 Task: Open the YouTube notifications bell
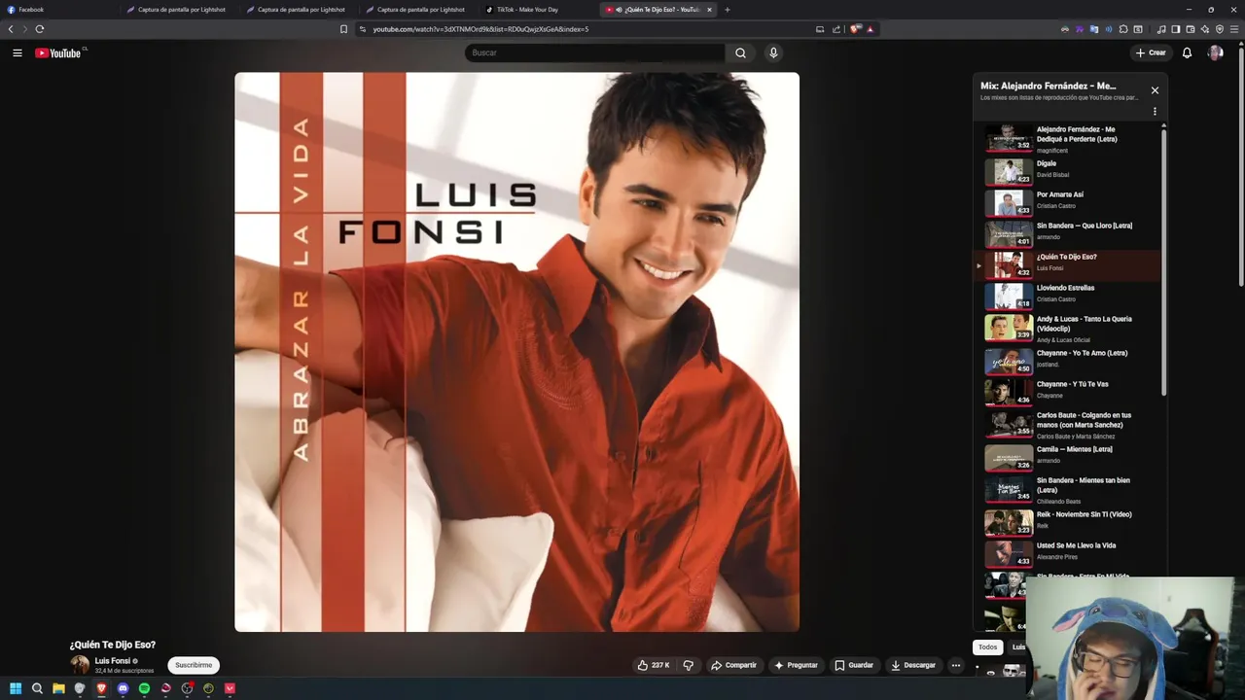click(x=1187, y=52)
